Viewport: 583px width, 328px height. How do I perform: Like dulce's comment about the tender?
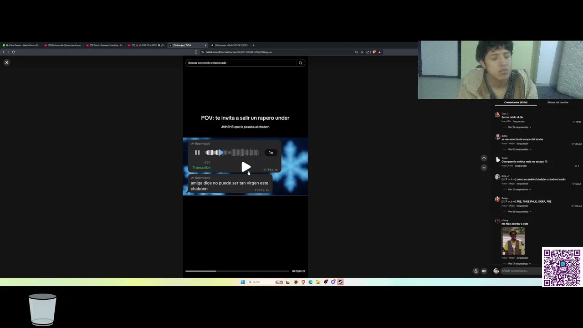573,144
